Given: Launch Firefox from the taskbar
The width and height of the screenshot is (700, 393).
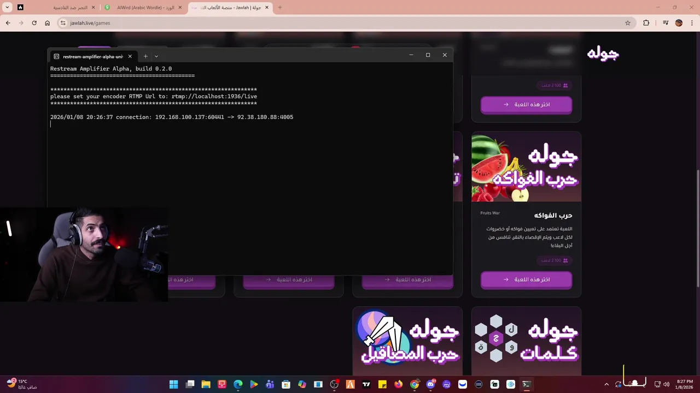Looking at the screenshot, I should 398,384.
